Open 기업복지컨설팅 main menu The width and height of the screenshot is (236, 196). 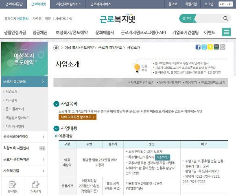(185, 33)
